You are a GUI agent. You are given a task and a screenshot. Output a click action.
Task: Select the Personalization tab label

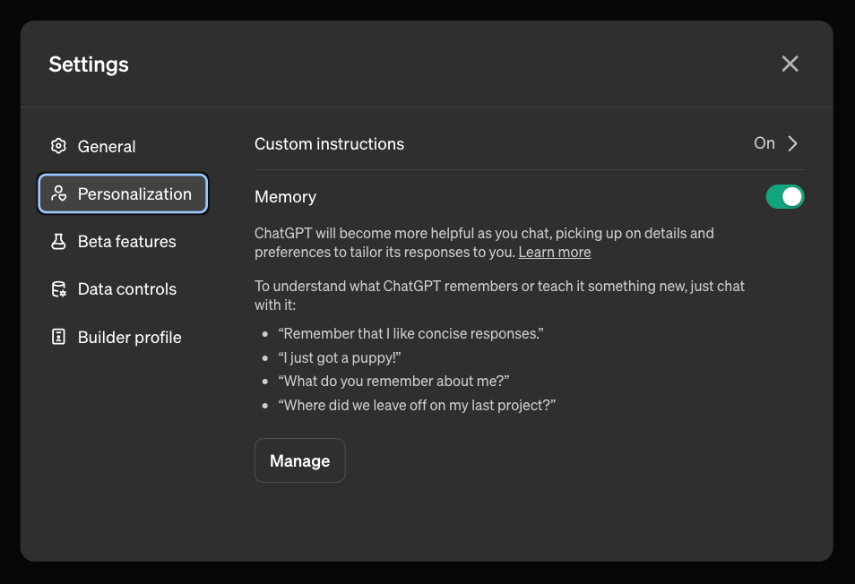click(134, 194)
